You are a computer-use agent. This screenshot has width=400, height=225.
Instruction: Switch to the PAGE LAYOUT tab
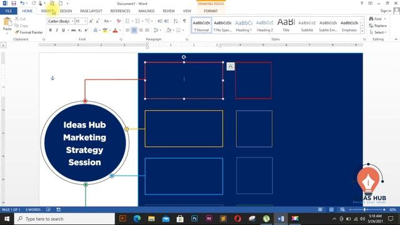click(91, 11)
